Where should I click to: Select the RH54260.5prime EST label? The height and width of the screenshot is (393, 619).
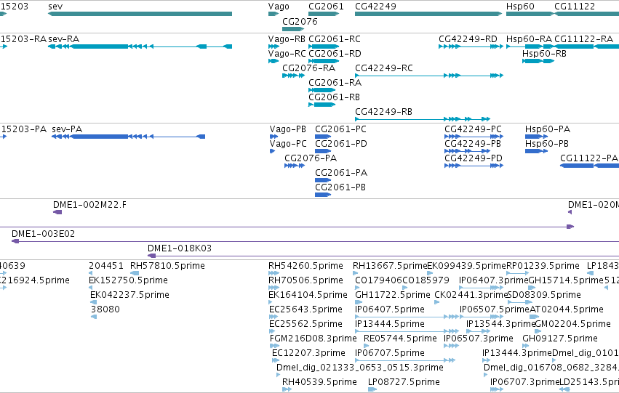305,266
